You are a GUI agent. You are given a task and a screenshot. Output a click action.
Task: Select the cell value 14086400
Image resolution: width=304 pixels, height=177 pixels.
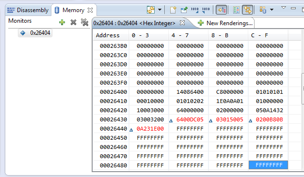tap(190, 92)
